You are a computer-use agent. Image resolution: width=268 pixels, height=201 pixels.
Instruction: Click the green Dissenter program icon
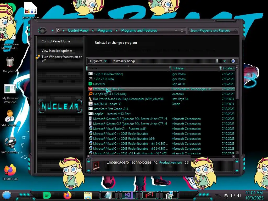pyautogui.click(x=90, y=84)
